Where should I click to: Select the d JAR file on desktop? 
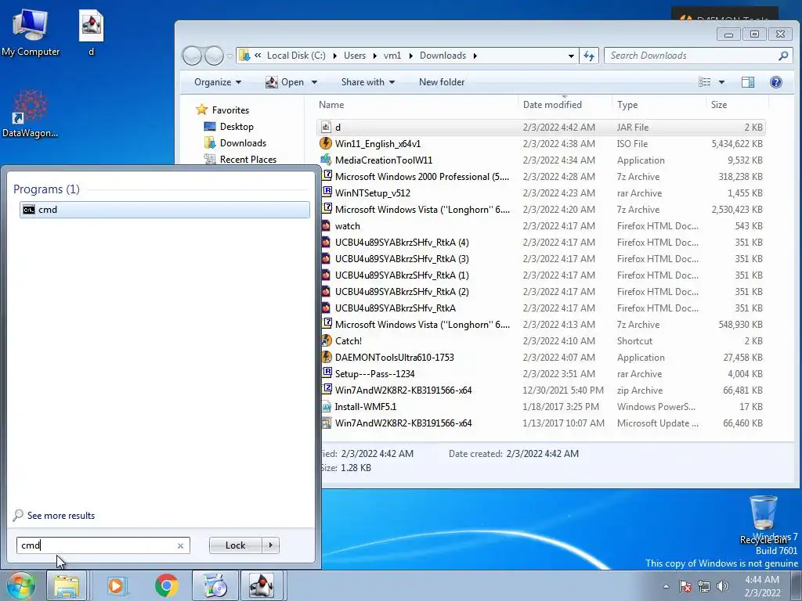(x=91, y=32)
